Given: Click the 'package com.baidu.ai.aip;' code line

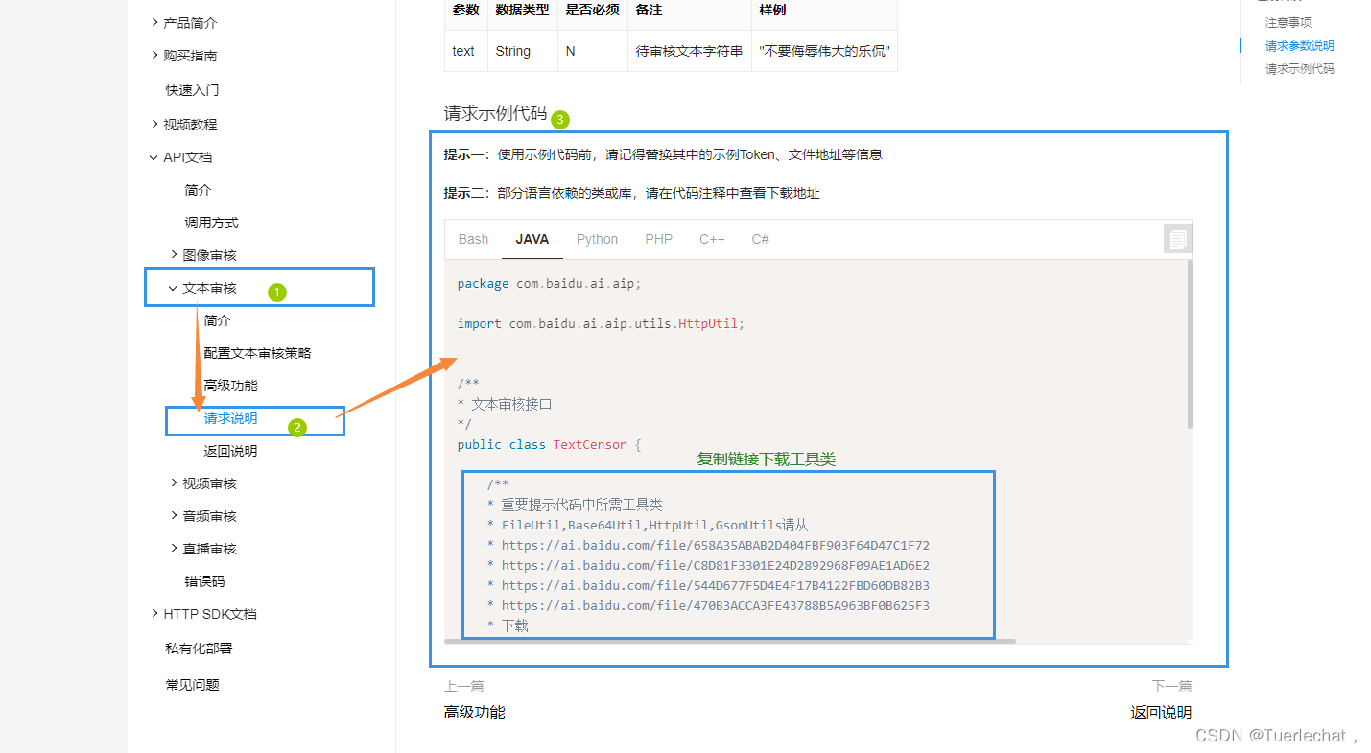Looking at the screenshot, I should pyautogui.click(x=549, y=283).
